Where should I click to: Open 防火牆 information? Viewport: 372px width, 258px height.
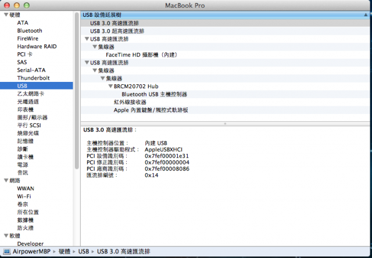25,228
